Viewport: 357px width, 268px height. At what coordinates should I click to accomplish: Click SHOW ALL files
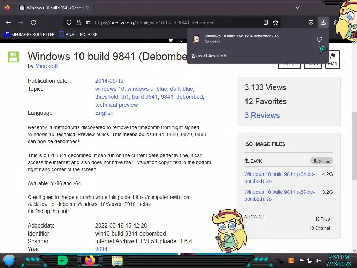[x=255, y=217]
